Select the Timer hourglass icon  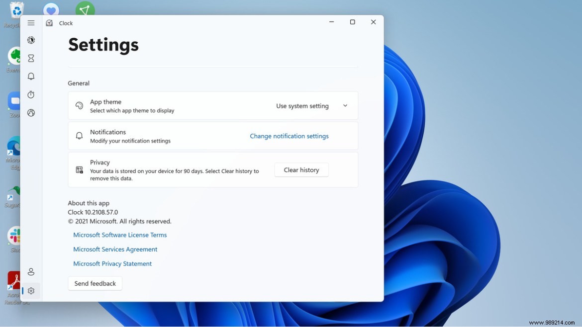(31, 58)
